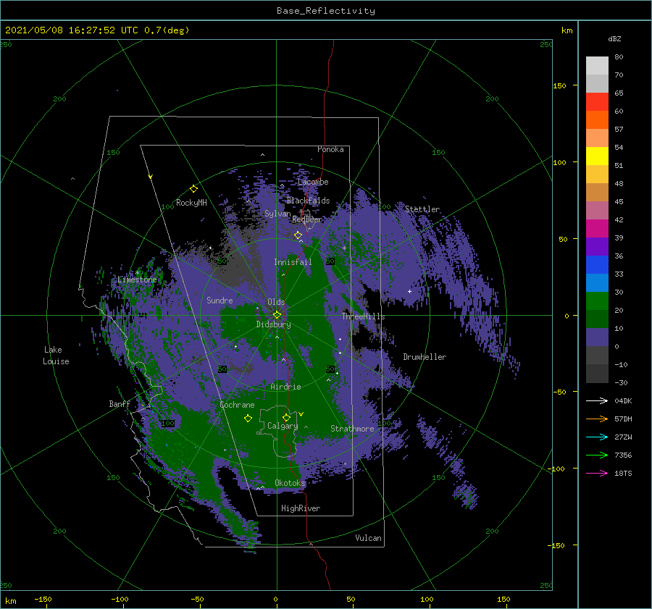Click the Limestone label
The width and height of the screenshot is (652, 609).
tap(137, 280)
